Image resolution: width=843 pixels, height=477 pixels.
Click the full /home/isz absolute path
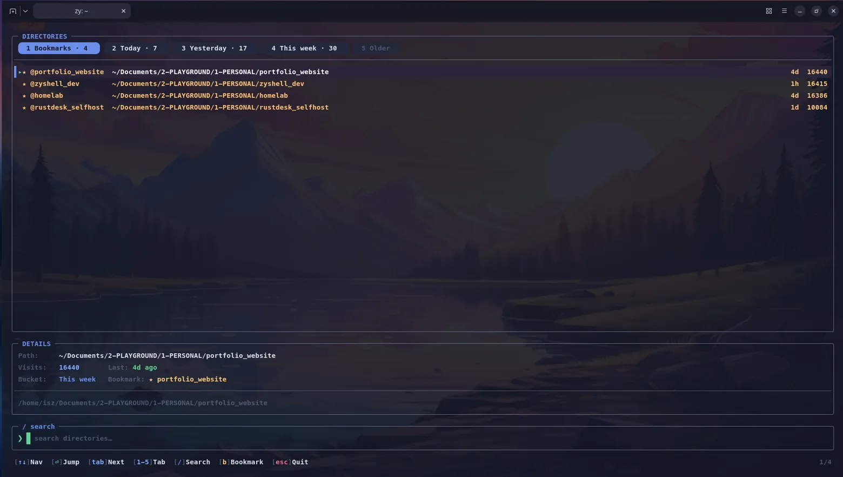tap(143, 403)
